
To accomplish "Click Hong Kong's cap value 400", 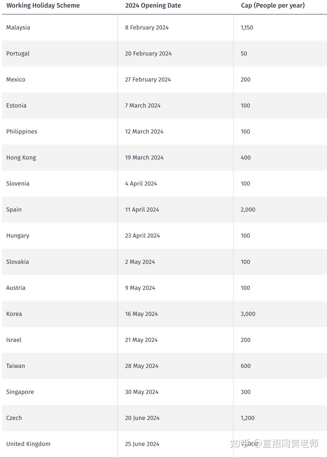I will coord(246,158).
